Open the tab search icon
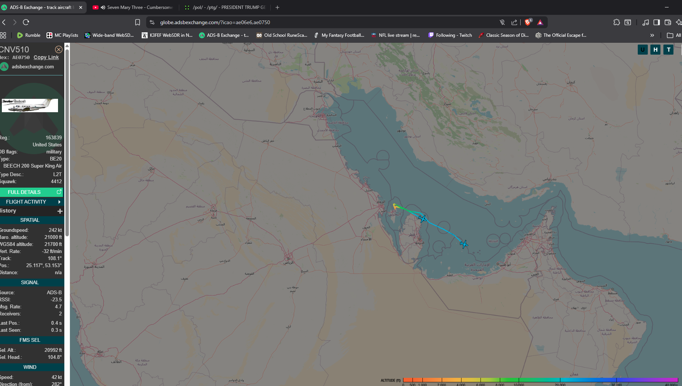The height and width of the screenshot is (386, 682). coord(628,22)
